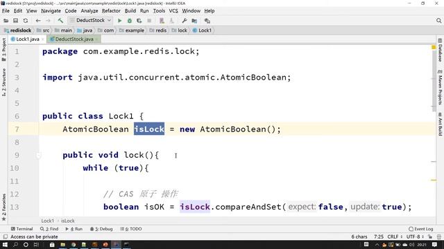Screen dimensions: 444x249
Task: Run with coverage icon
Action: pyautogui.click(x=139, y=21)
